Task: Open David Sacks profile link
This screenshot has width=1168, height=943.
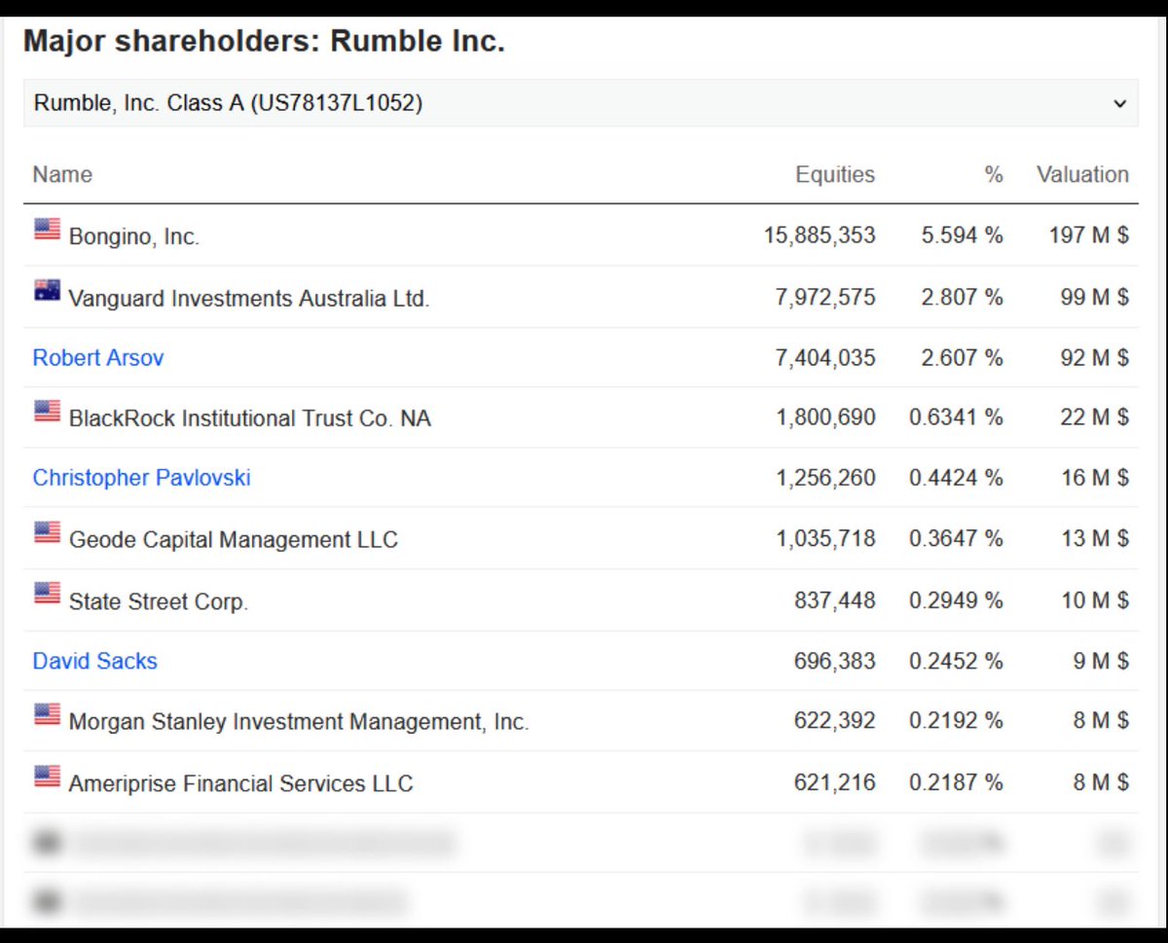Action: (95, 662)
